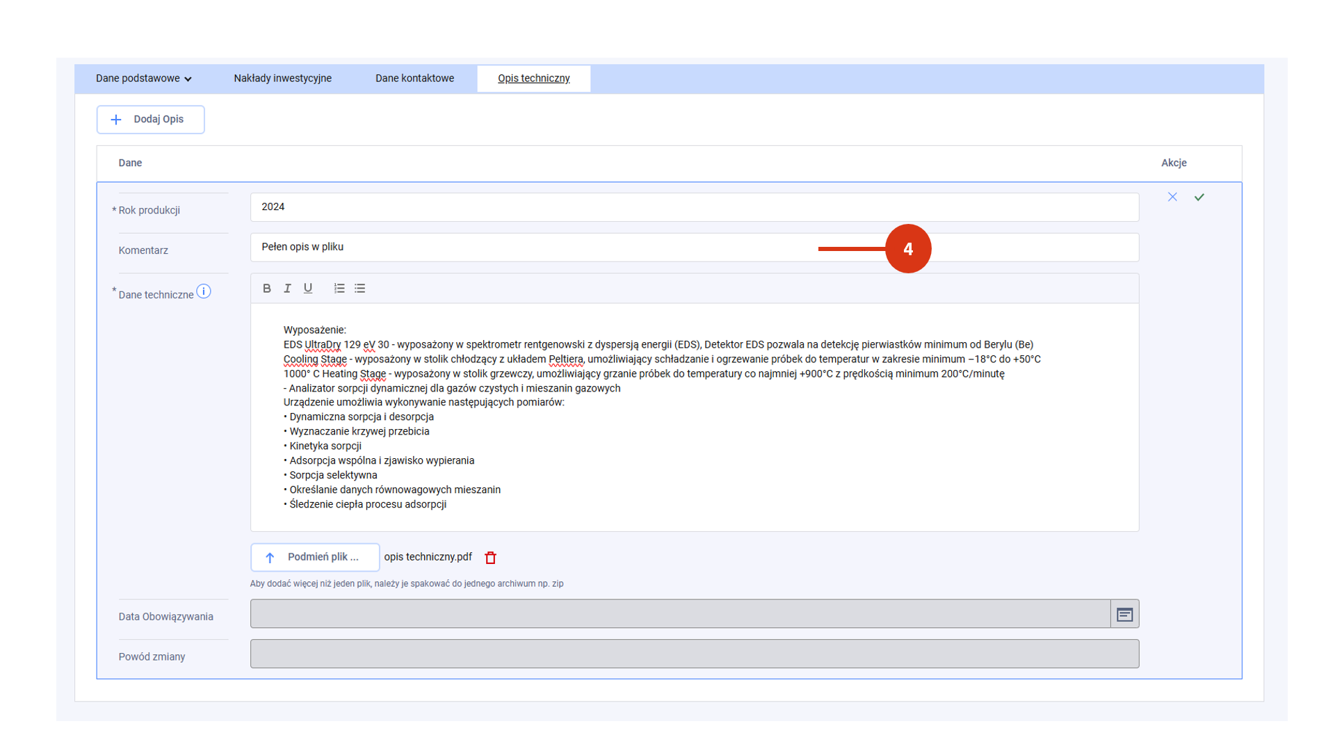Click the Powód zmiany field

tap(694, 654)
